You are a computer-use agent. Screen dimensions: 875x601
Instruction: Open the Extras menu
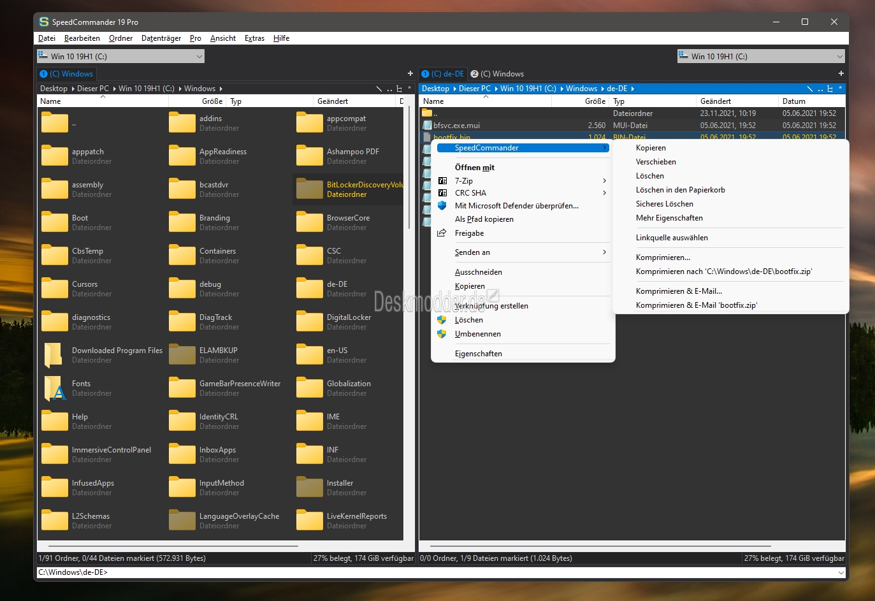(254, 38)
